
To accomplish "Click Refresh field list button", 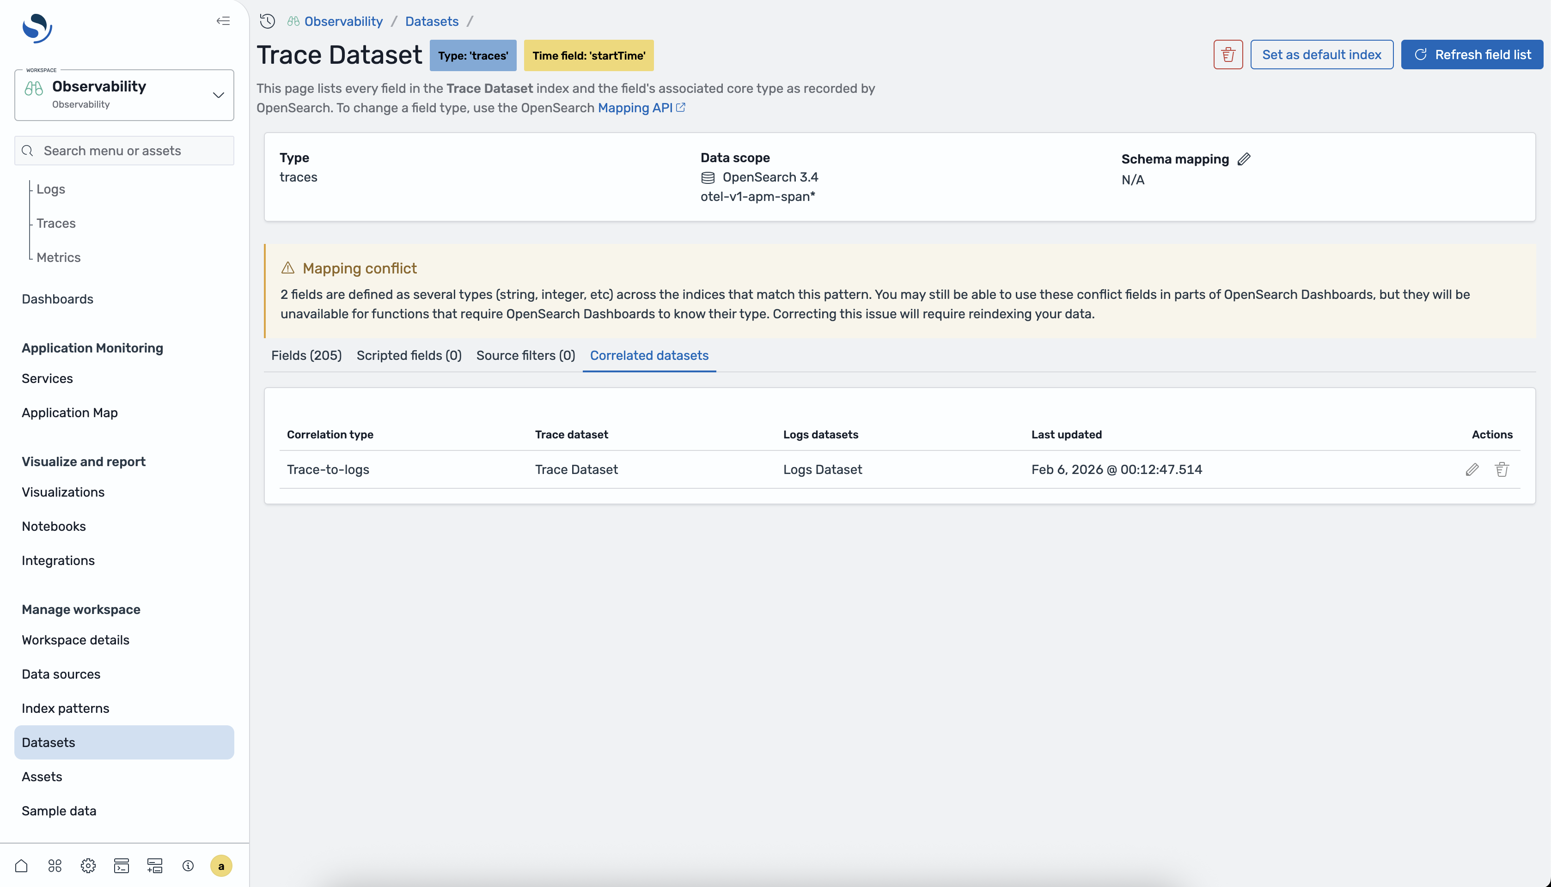I will point(1471,55).
